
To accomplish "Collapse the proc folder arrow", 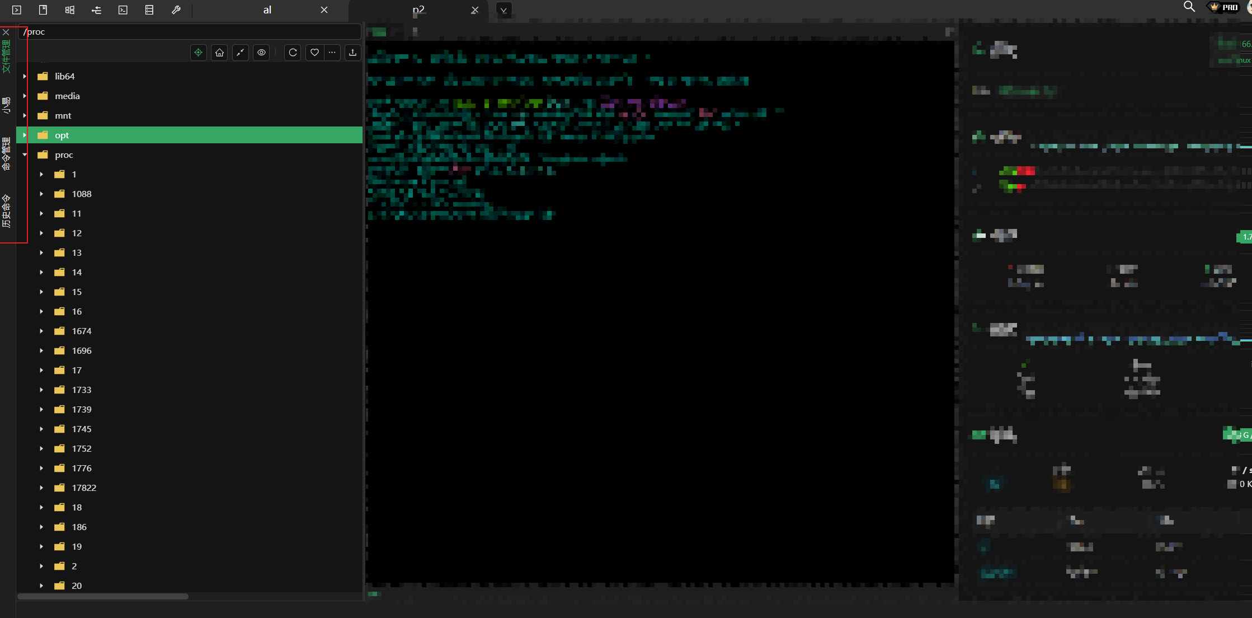I will pyautogui.click(x=25, y=154).
